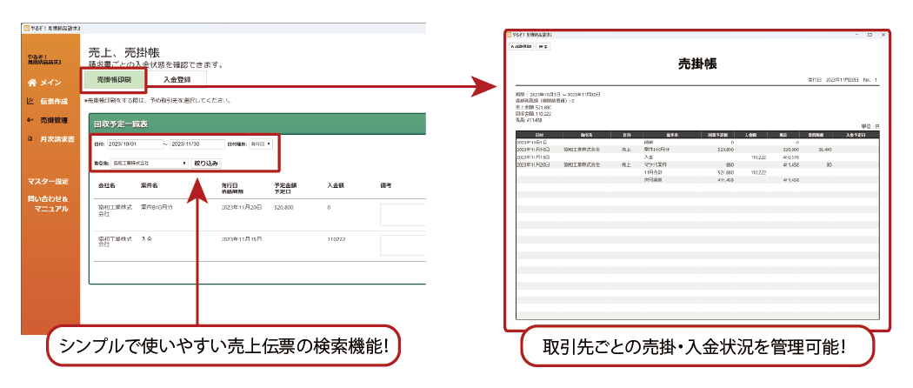Click the 単位：円 label in the report

[871, 126]
